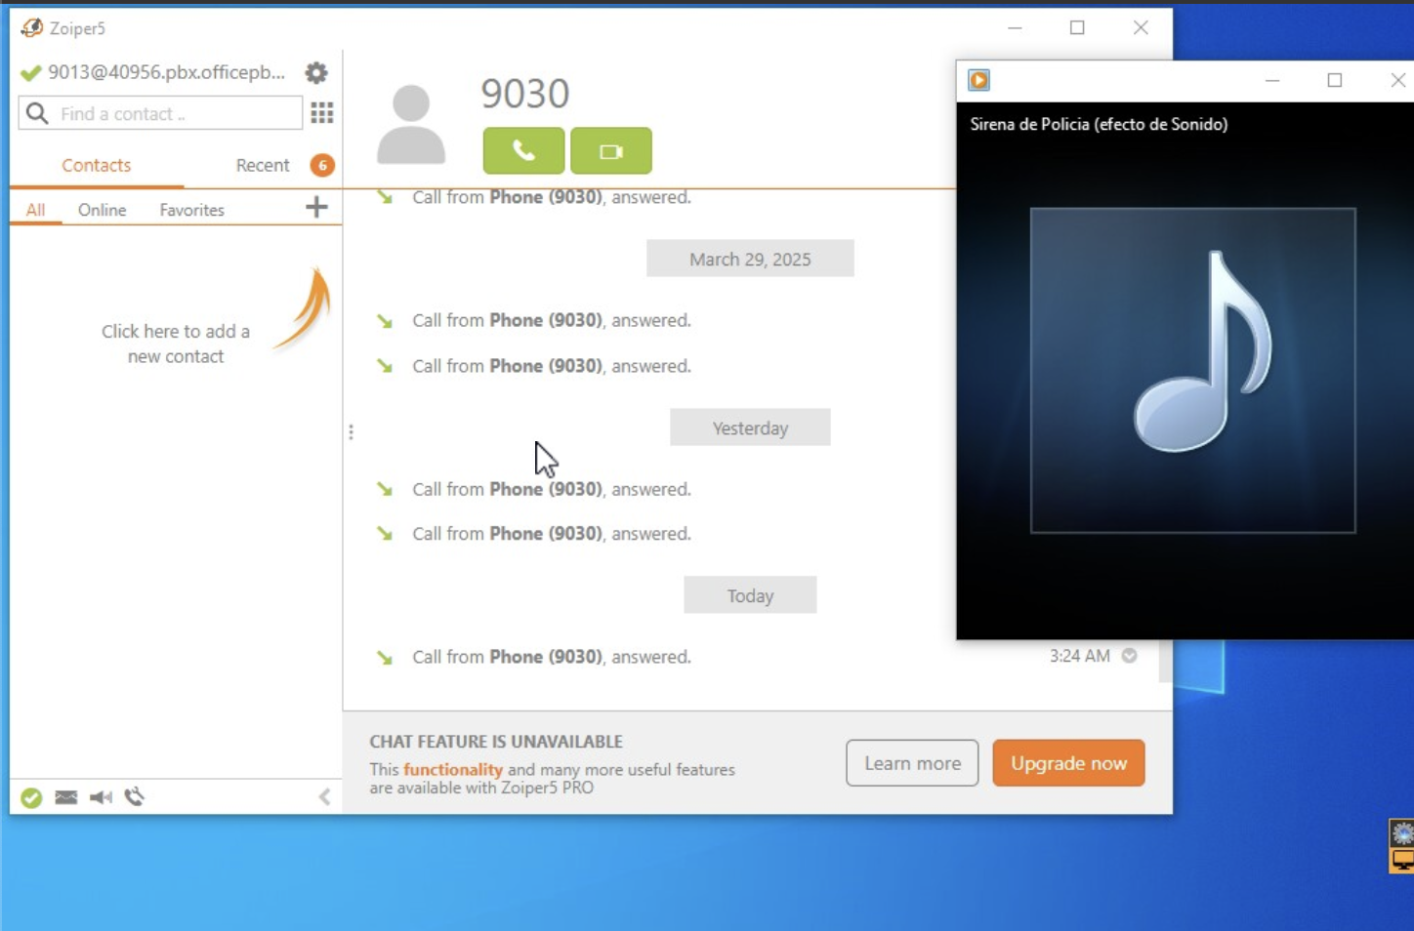Click the green online status icon
Image resolution: width=1414 pixels, height=931 pixels.
click(31, 797)
